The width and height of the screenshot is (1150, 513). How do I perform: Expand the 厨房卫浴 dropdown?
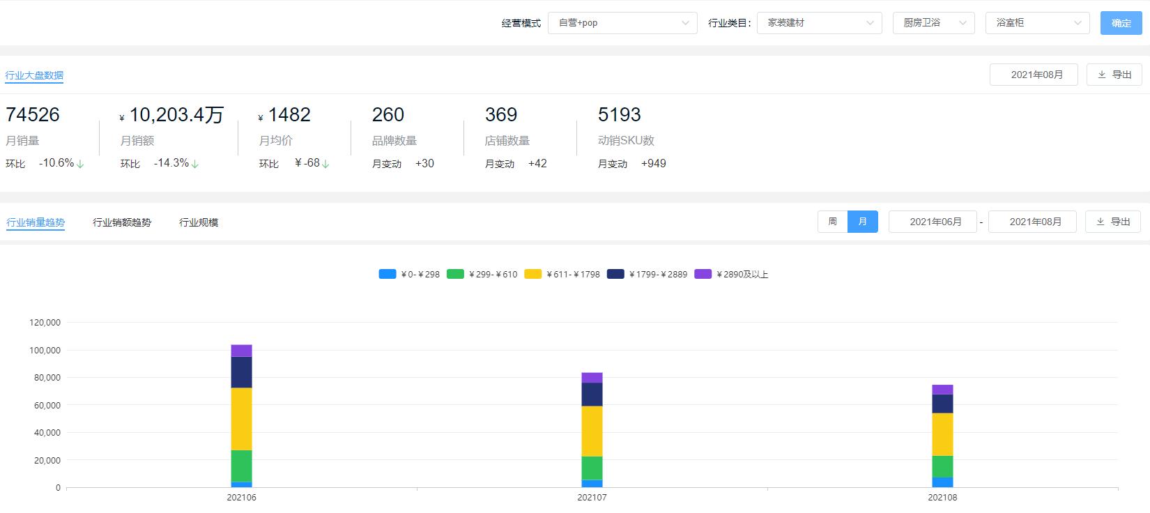934,23
